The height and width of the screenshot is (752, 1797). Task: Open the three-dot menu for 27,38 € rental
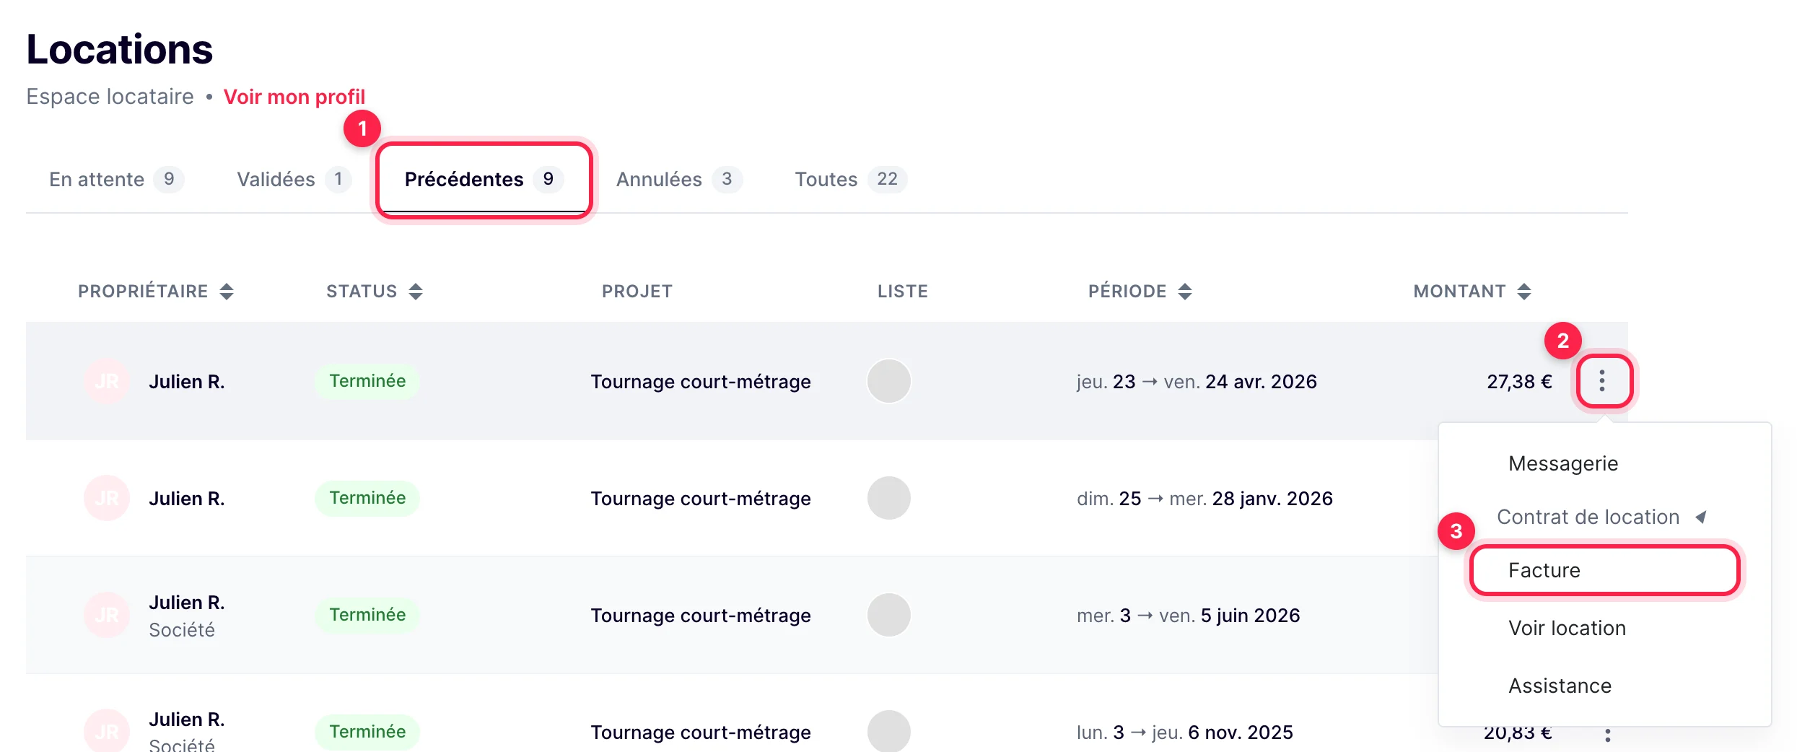1602,380
